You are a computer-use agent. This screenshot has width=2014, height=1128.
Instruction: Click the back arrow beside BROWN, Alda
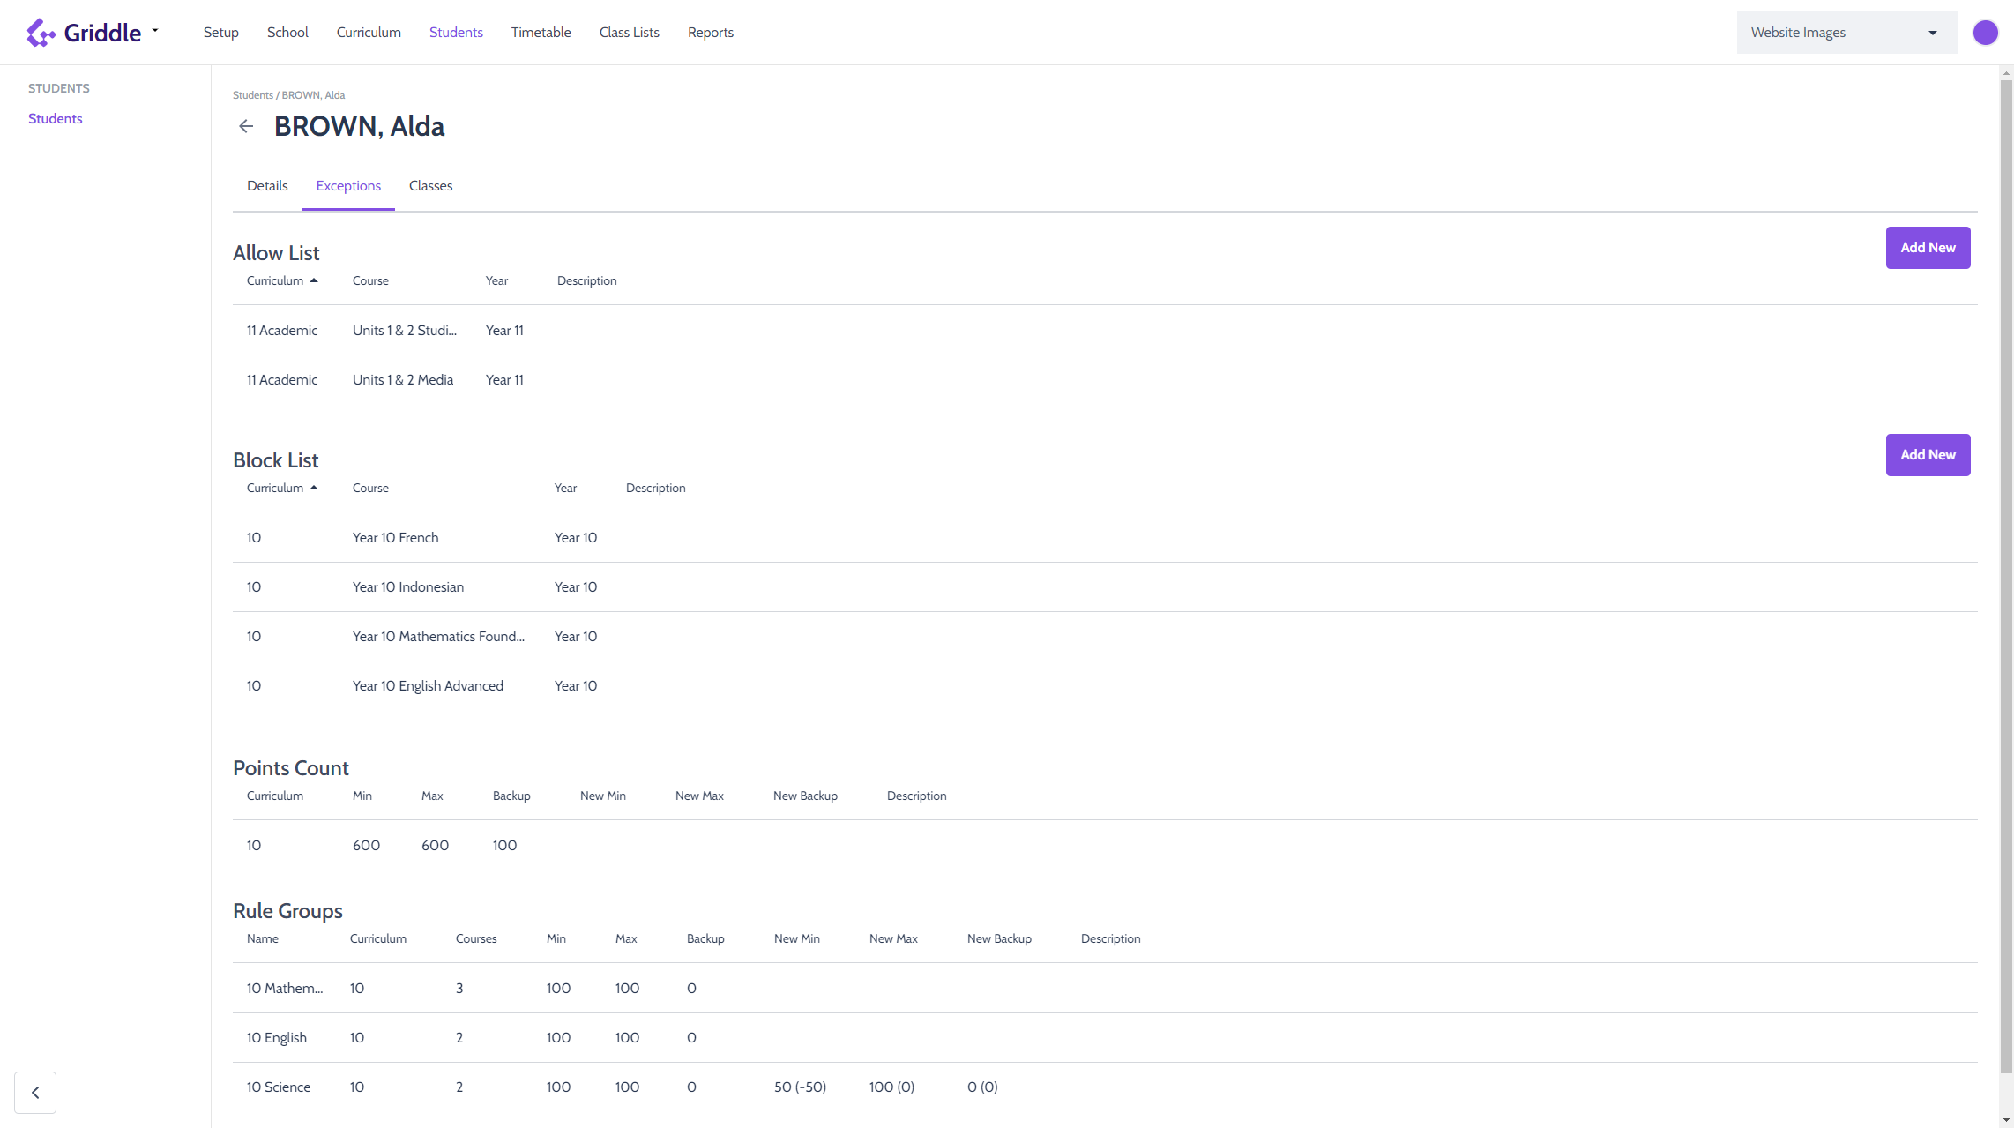(x=246, y=127)
